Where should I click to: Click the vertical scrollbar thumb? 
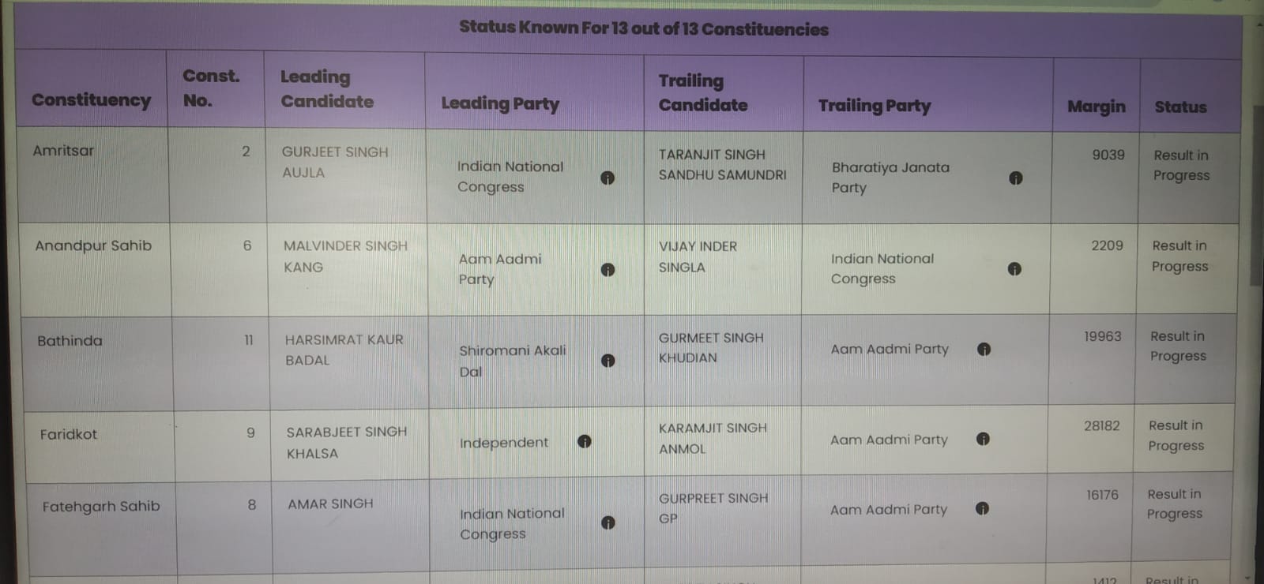[1256, 193]
